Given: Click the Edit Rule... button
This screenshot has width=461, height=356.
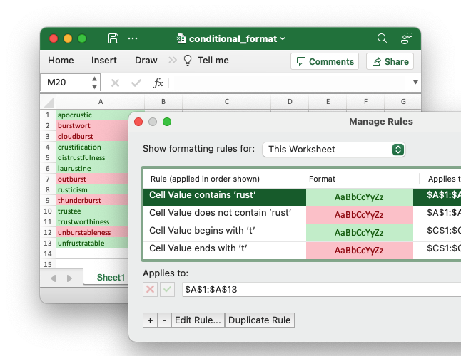Looking at the screenshot, I should point(198,320).
